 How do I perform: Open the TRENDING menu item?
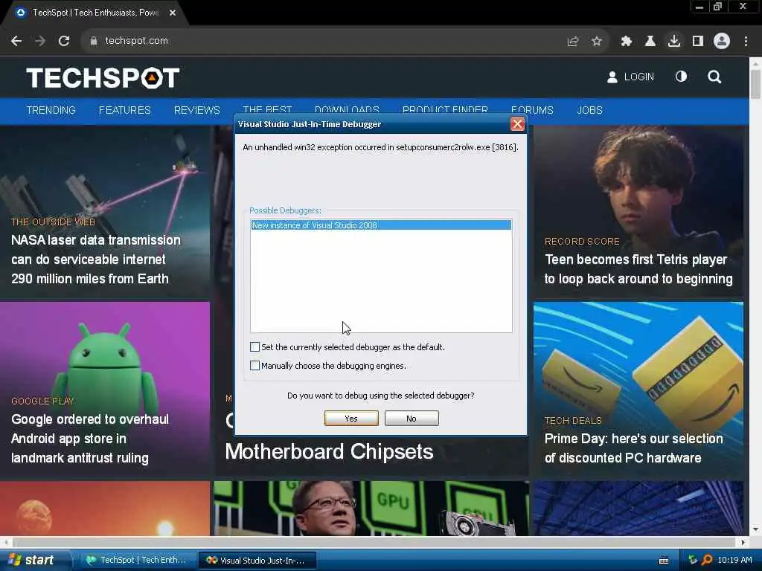click(51, 110)
